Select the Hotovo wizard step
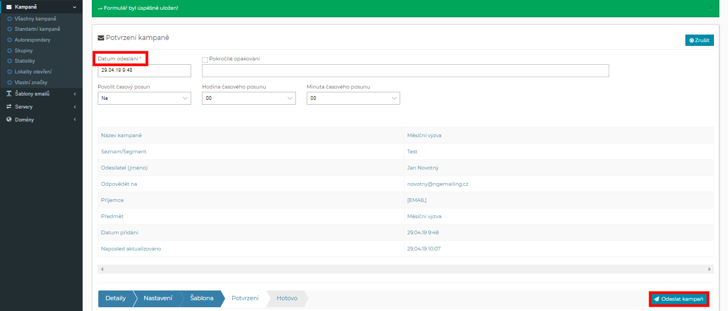Viewport: 728px width, 311px height. click(287, 298)
